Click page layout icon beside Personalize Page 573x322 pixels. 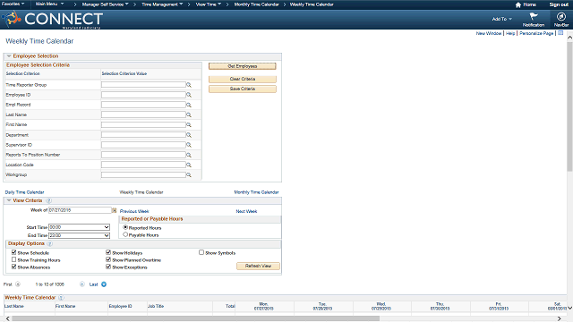coord(560,33)
